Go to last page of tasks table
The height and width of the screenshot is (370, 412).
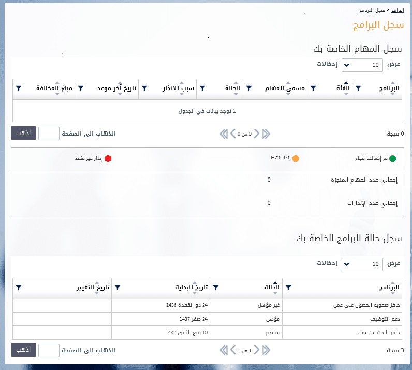[x=224, y=134]
